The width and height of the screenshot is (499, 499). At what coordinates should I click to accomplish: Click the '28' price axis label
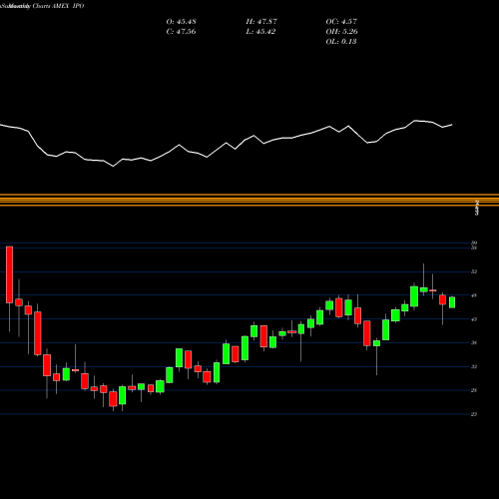[x=474, y=390]
